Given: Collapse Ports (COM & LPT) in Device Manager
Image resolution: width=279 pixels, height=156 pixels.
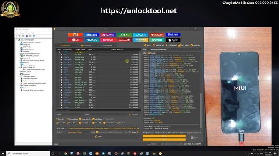Looking at the screenshot, I should coord(19,68).
